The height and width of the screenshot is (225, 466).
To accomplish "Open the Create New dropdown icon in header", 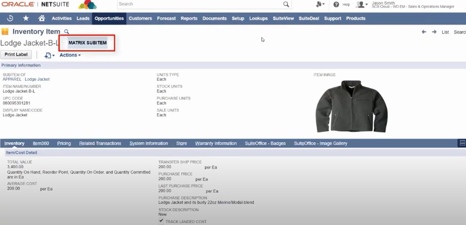I will 320,5.
